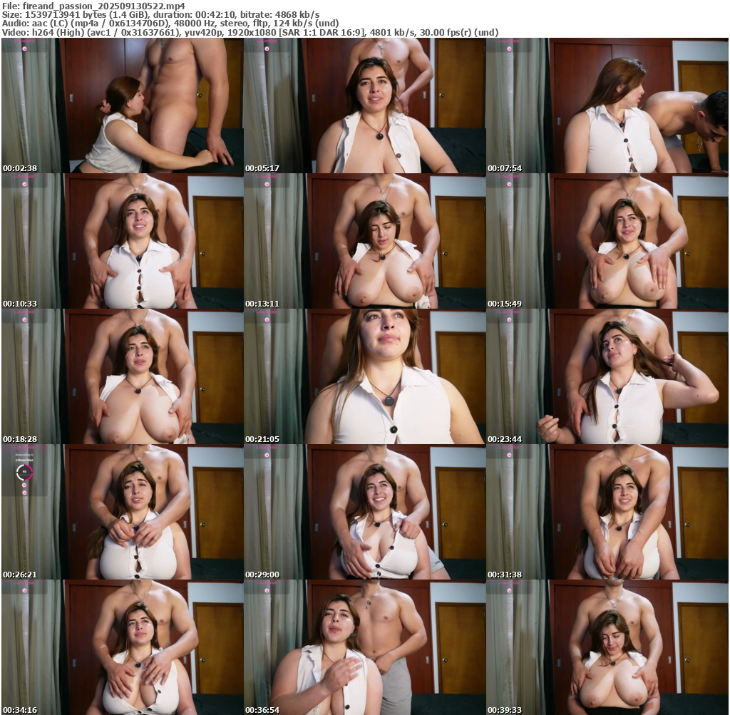The height and width of the screenshot is (715, 730).
Task: Click the thumbnail marked 00:07:54
Action: tap(607, 106)
